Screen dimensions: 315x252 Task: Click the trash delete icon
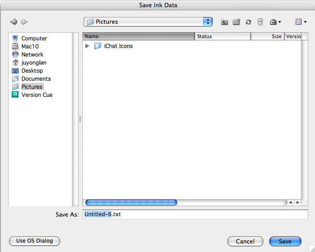click(x=260, y=22)
